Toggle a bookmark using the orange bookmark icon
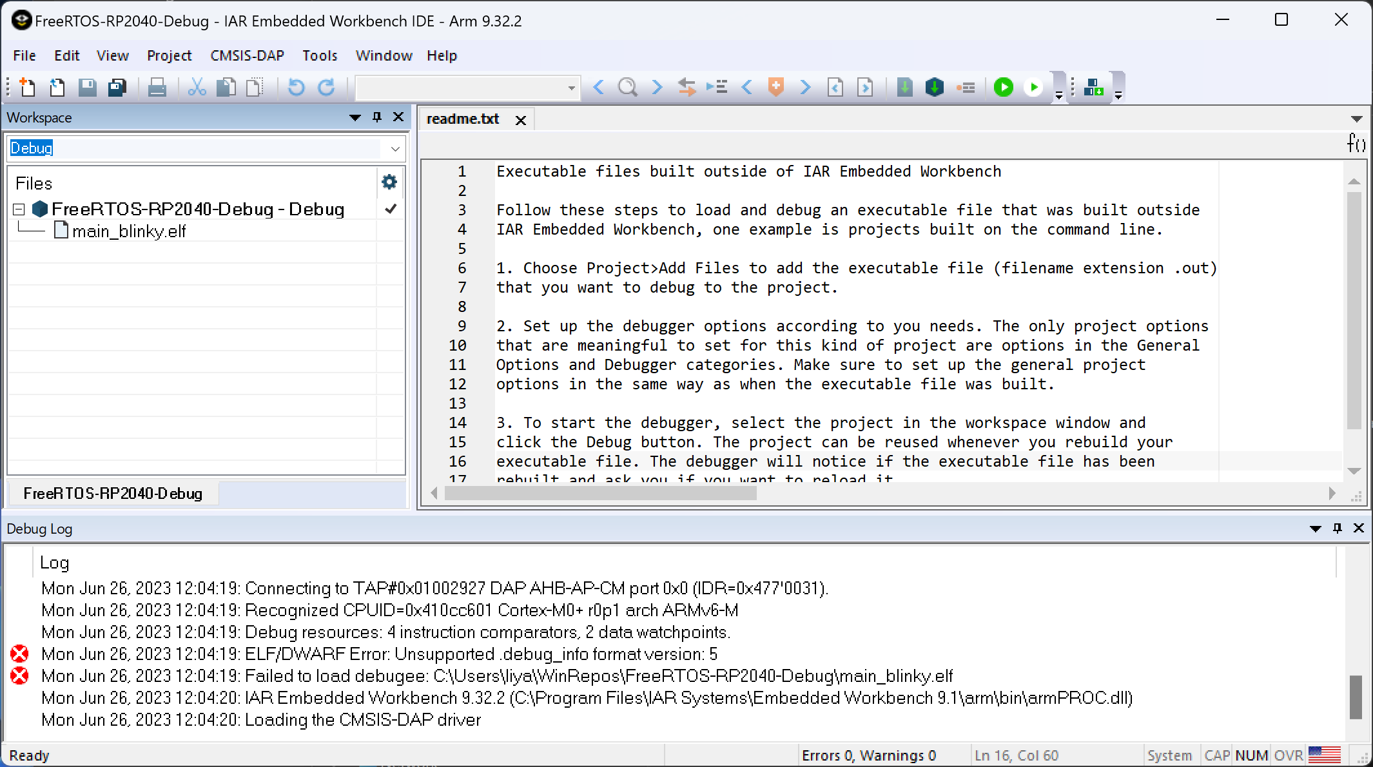 775,87
